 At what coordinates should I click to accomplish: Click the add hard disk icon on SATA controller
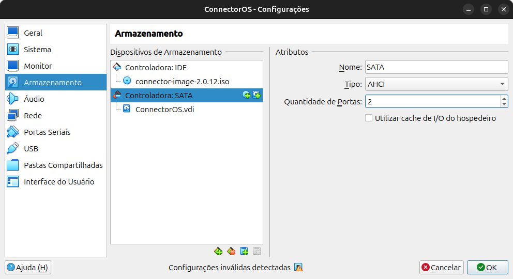257,95
